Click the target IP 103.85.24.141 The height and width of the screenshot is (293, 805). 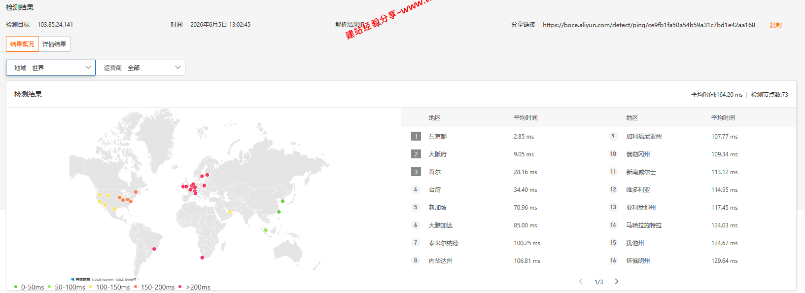click(x=55, y=25)
